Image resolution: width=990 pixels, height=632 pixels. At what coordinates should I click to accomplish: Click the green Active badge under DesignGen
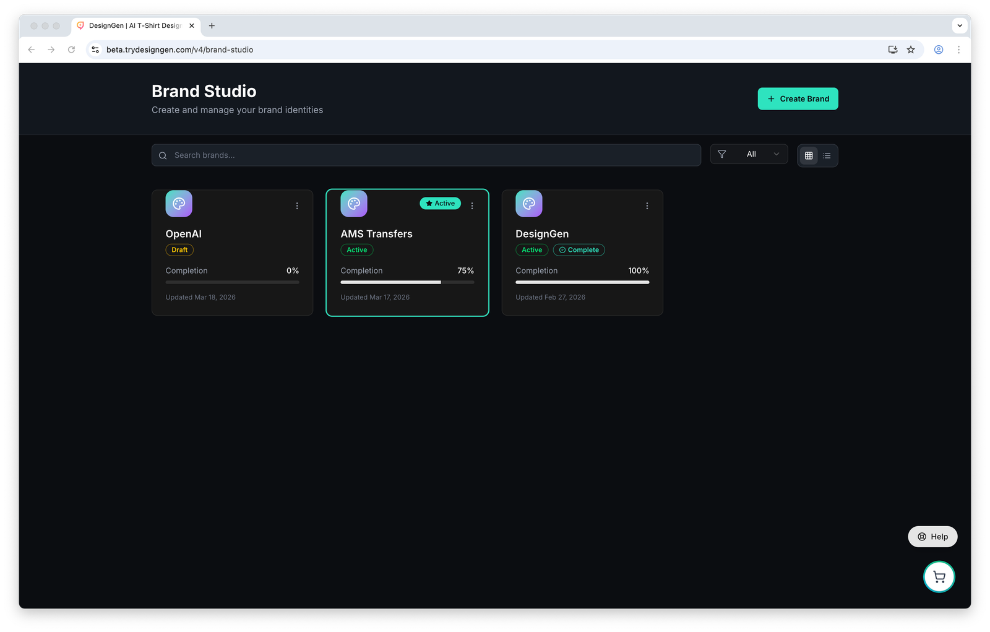coord(532,250)
